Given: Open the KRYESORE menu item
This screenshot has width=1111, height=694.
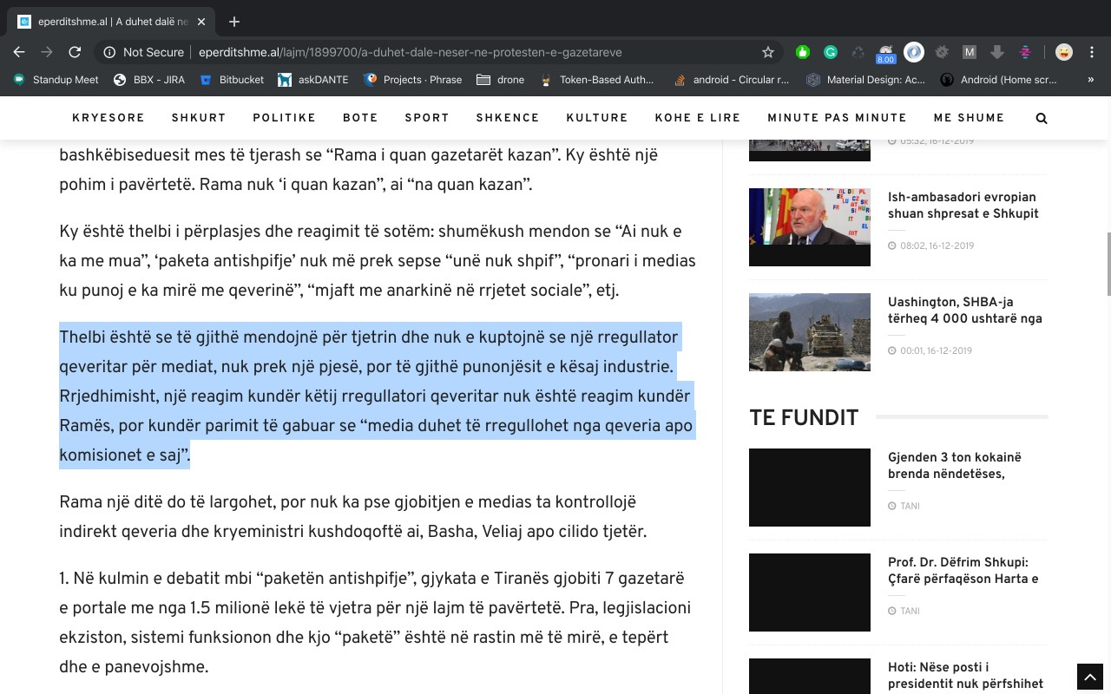Looking at the screenshot, I should pyautogui.click(x=108, y=118).
